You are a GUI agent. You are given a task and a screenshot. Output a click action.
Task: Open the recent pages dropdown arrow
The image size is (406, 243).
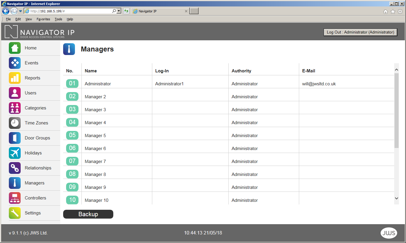[20, 11]
